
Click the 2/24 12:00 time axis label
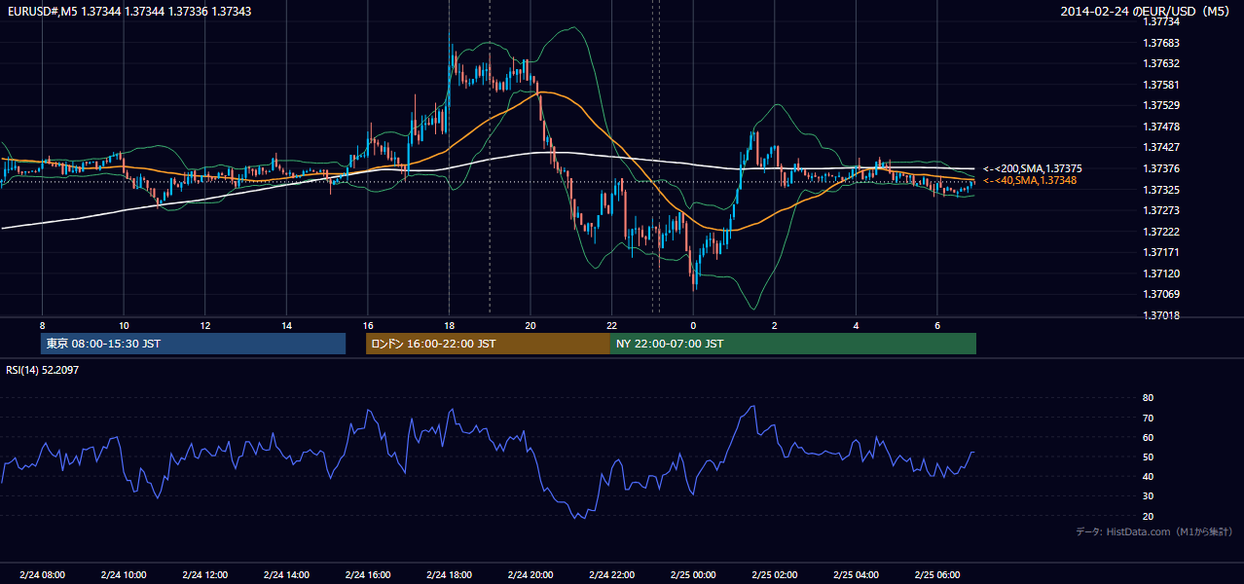(x=205, y=574)
